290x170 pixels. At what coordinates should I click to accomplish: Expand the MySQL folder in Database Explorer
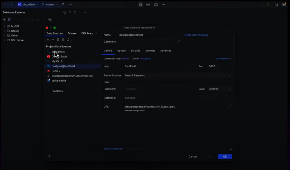point(5,26)
